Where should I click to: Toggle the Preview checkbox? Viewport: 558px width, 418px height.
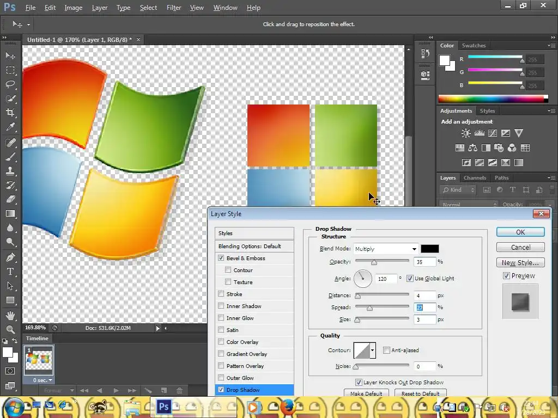pyautogui.click(x=506, y=276)
